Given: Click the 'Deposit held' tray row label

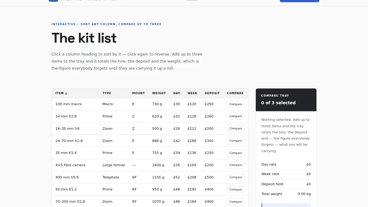Looking at the screenshot, I should 272,184.
